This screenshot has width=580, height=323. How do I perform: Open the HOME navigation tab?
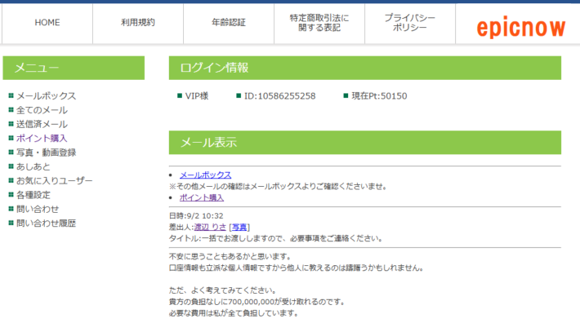coord(47,23)
